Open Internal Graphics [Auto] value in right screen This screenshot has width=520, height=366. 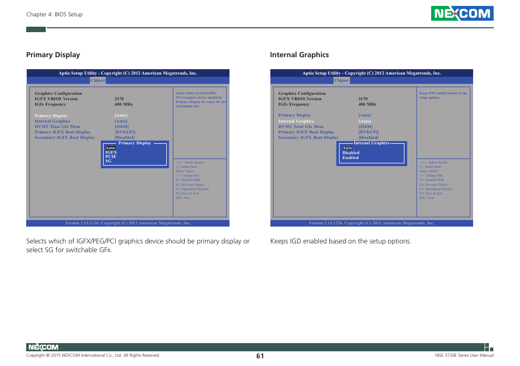point(365,121)
